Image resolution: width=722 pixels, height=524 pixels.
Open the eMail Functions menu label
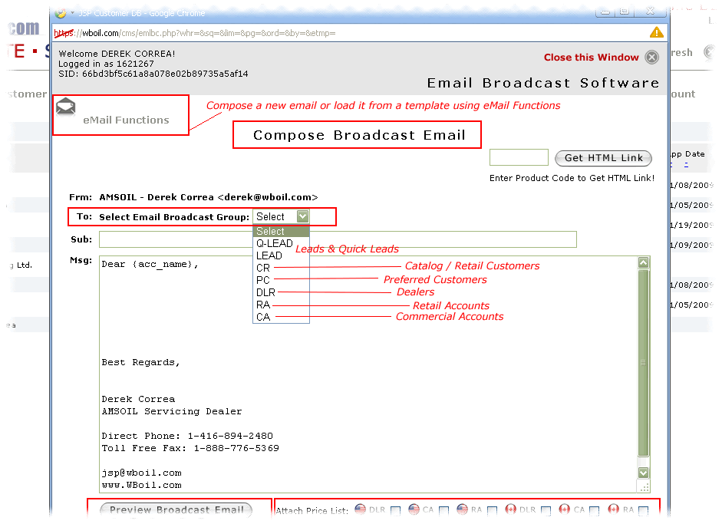click(x=126, y=120)
